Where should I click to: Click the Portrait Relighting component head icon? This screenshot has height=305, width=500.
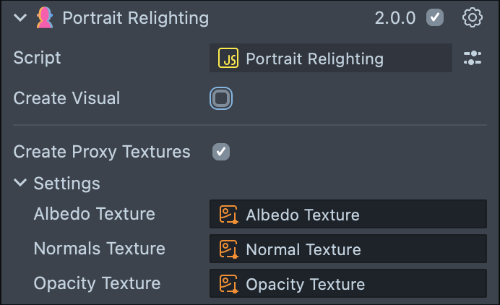tap(46, 18)
